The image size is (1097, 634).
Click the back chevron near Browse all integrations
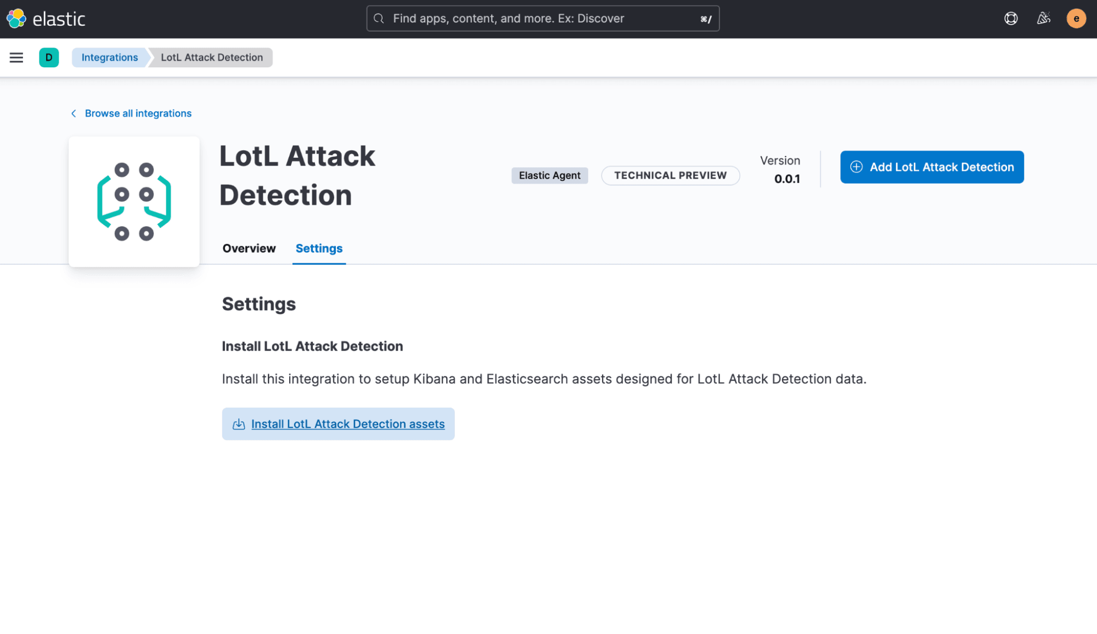(74, 113)
